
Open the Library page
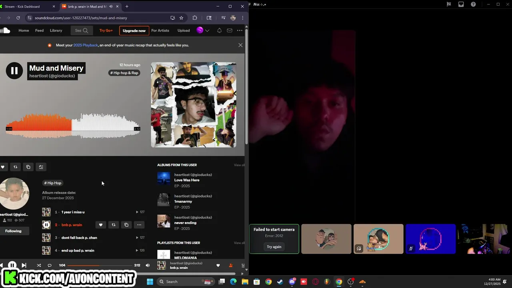56,30
